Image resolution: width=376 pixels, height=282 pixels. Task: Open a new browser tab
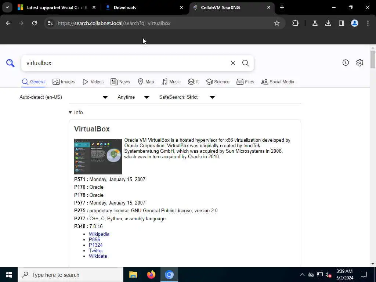click(282, 7)
